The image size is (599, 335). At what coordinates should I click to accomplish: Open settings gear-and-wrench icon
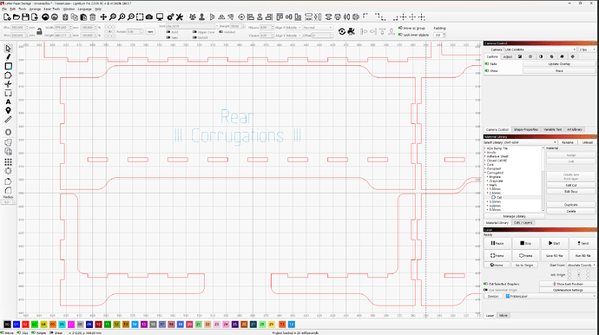pos(170,17)
